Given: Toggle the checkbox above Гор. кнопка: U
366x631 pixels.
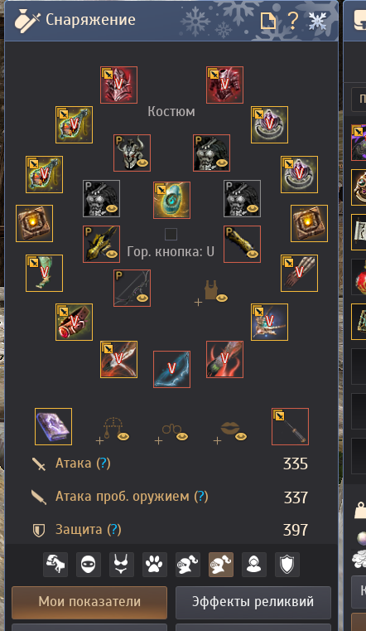Looking at the screenshot, I should click(x=171, y=234).
